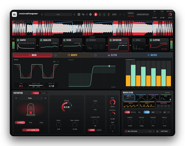Toggle the SYNC button
This screenshot has height=146, width=185.
(x=147, y=112)
